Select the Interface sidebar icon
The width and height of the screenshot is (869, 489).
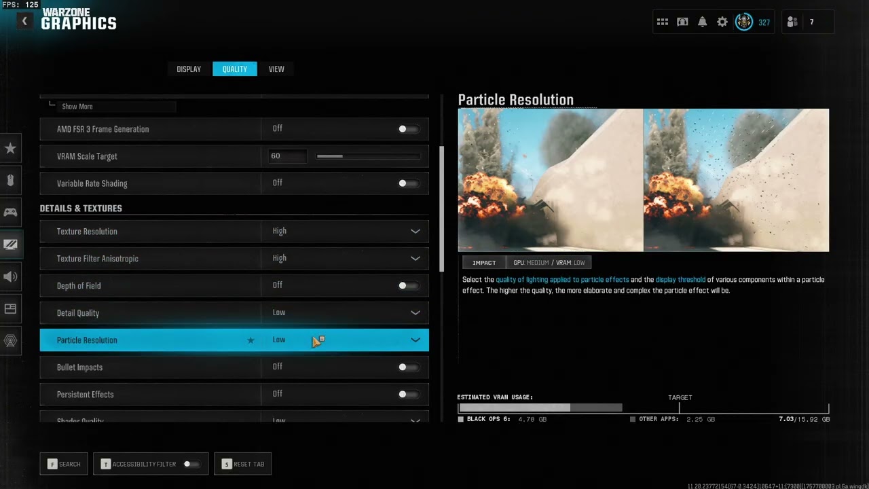(10, 308)
